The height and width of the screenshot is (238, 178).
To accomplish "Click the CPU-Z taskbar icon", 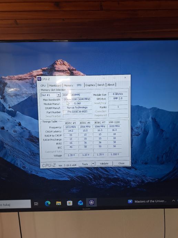I will pyautogui.click(x=91, y=202).
